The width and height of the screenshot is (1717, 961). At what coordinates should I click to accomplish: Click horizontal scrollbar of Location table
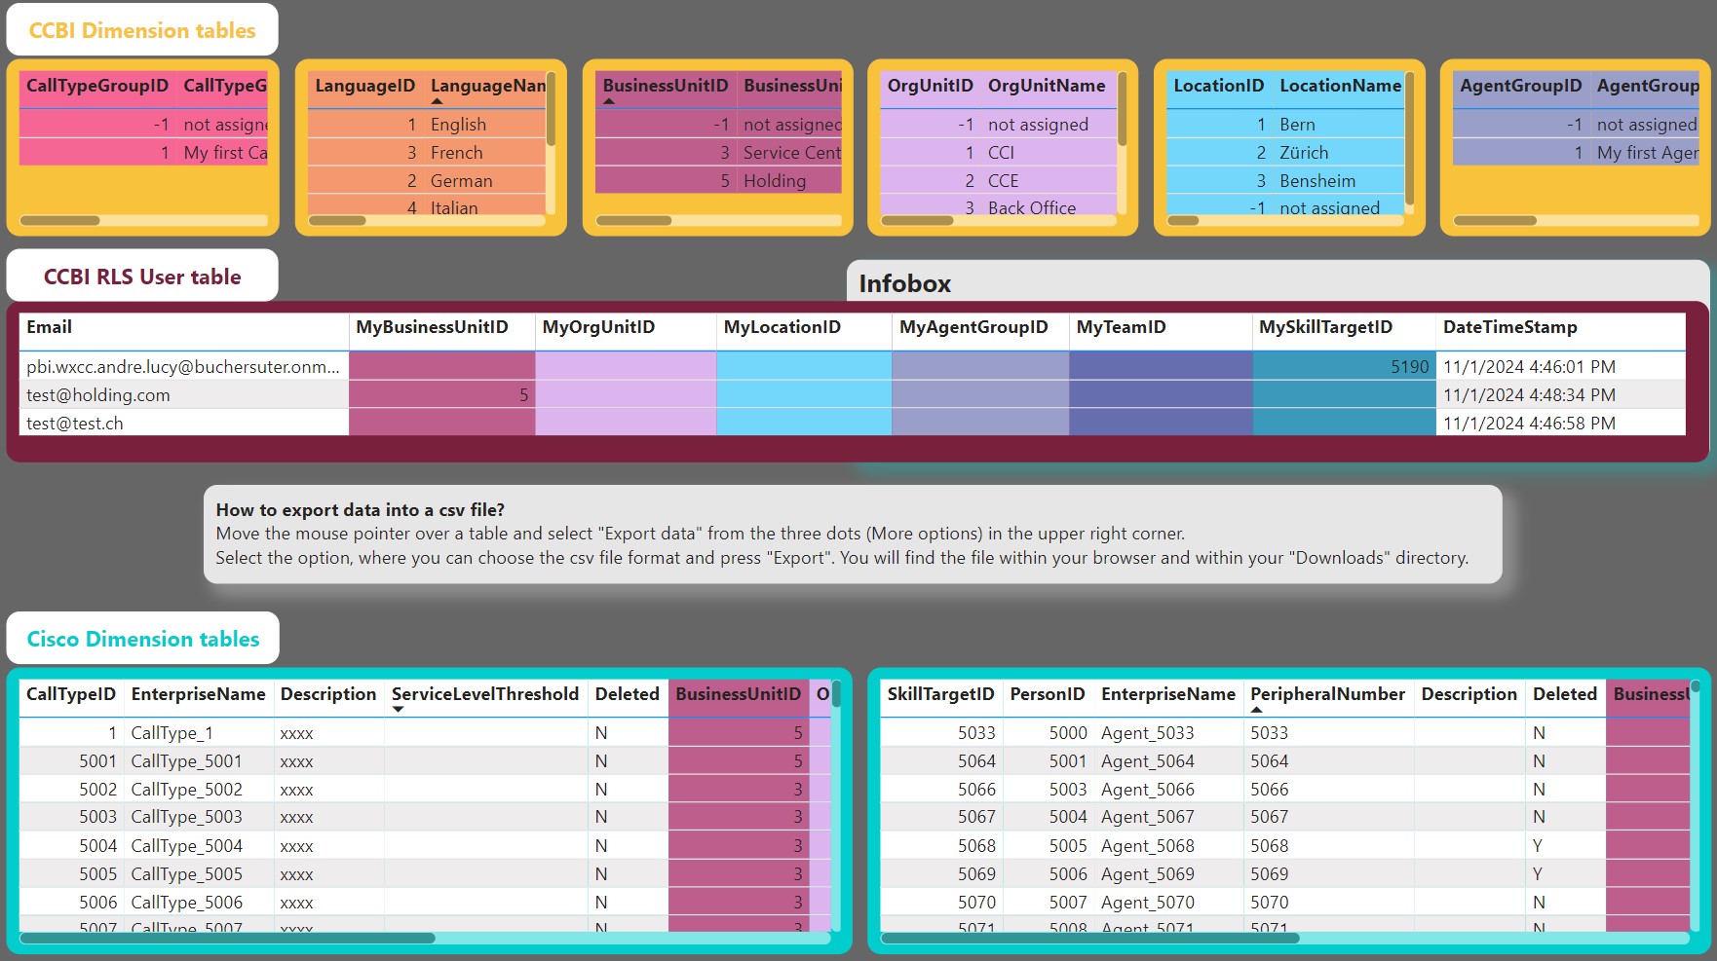1183,220
